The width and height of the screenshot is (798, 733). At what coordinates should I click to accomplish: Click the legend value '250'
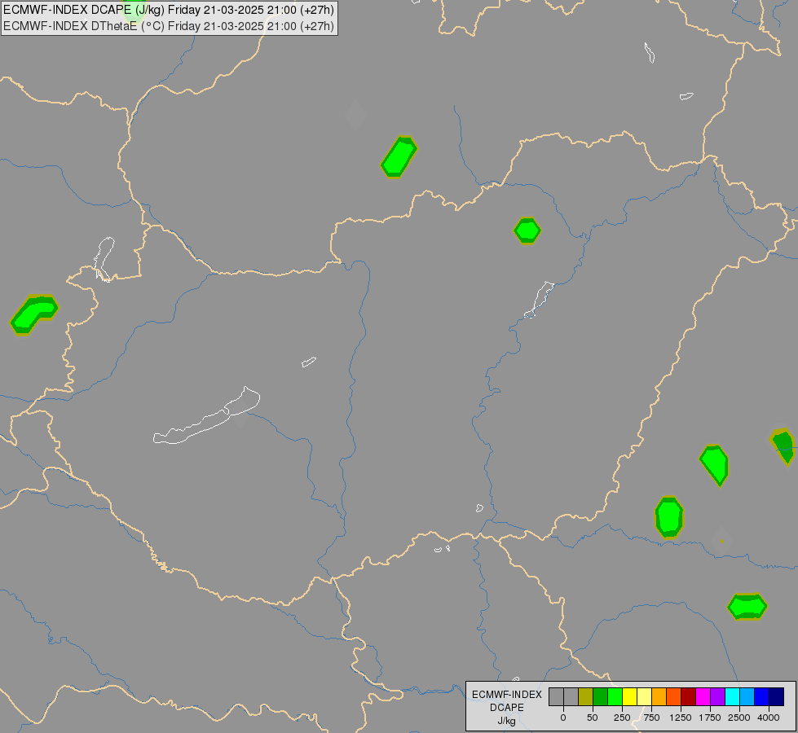pyautogui.click(x=622, y=718)
